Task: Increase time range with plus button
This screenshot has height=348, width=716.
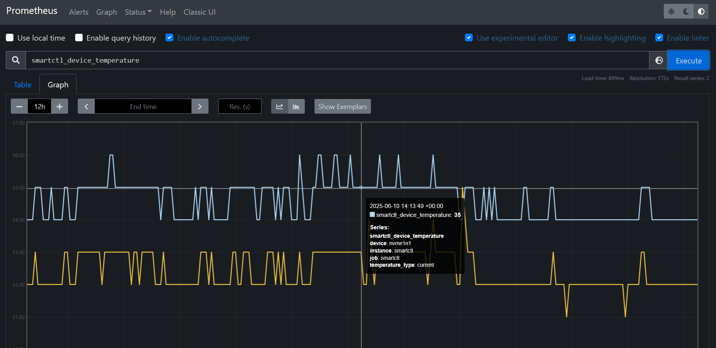Action: point(60,106)
